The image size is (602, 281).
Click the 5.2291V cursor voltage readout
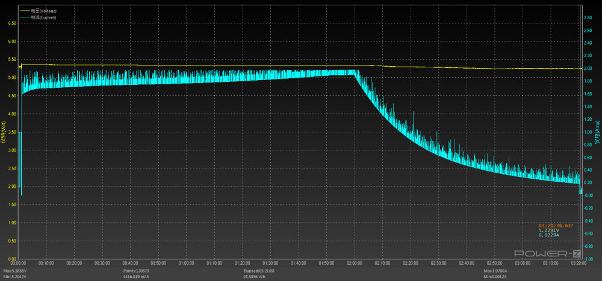coord(548,230)
